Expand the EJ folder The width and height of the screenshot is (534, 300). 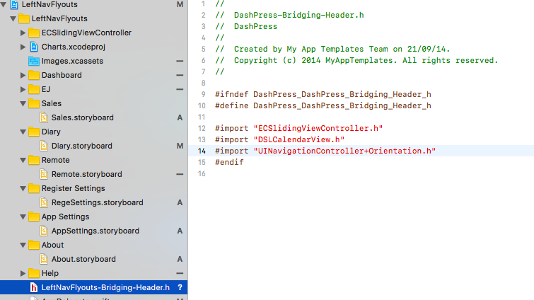(x=23, y=89)
